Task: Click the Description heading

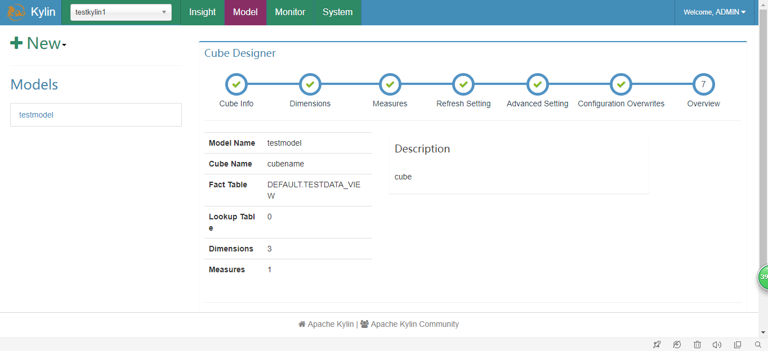Action: coord(422,148)
